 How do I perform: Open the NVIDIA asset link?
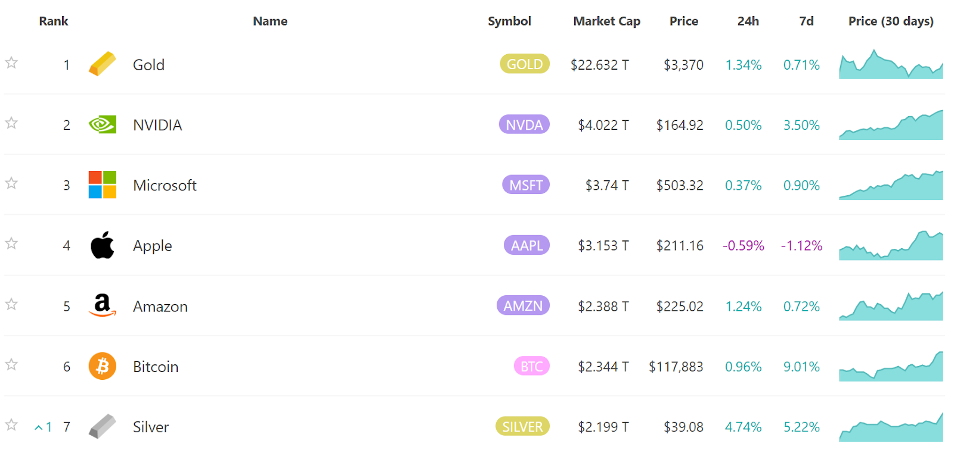click(157, 125)
